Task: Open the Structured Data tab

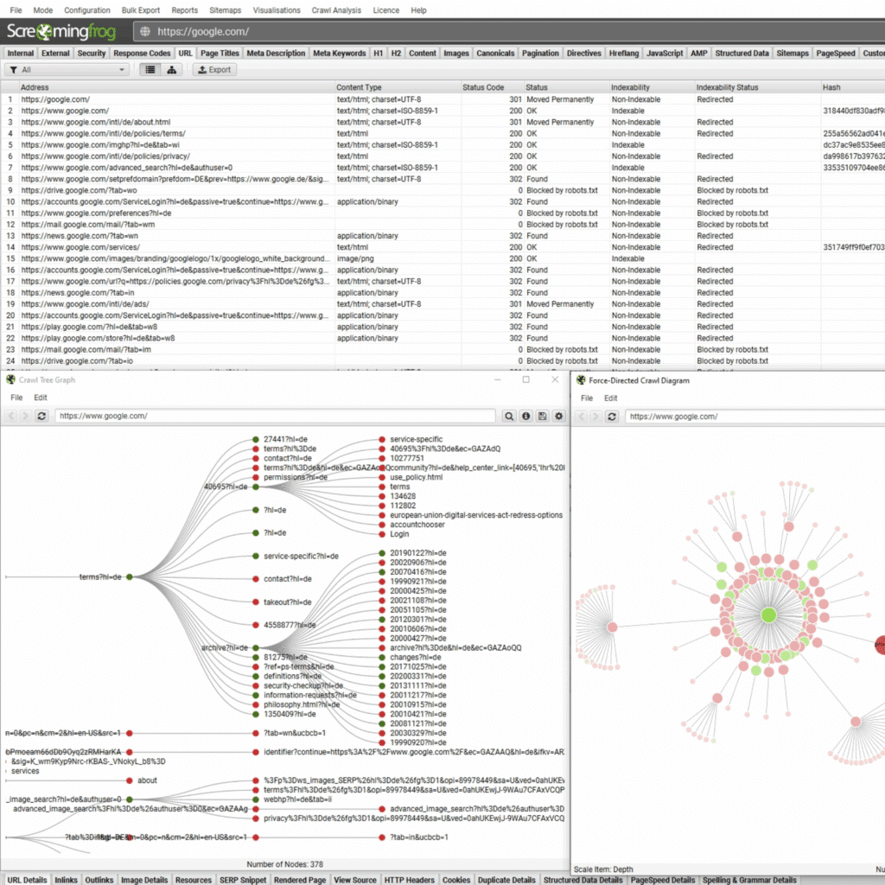Action: pos(742,53)
